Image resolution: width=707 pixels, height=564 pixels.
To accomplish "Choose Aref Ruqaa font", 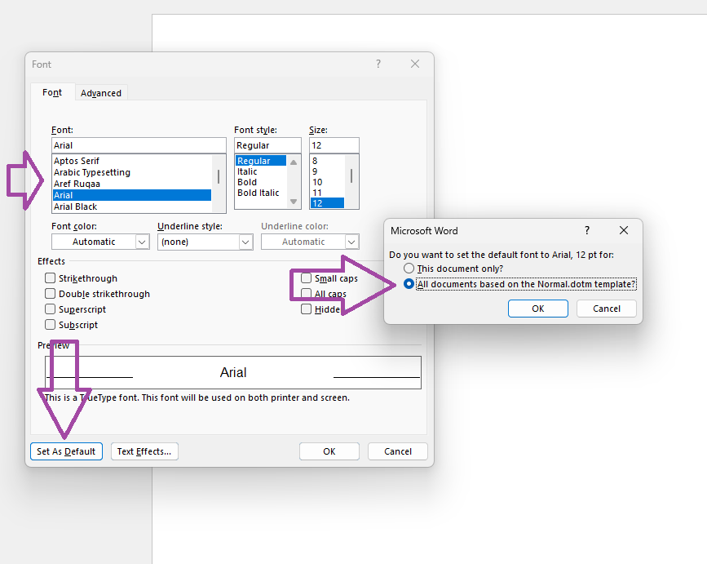I will point(131,184).
